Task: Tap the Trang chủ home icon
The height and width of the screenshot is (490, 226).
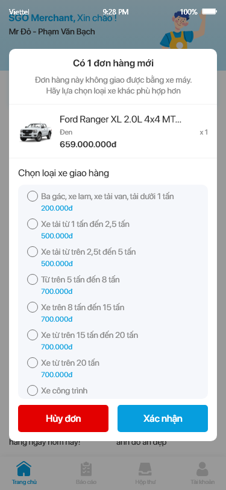Action: click(x=24, y=468)
